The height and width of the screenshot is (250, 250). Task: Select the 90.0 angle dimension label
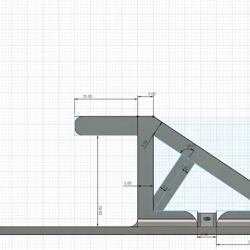191,146
